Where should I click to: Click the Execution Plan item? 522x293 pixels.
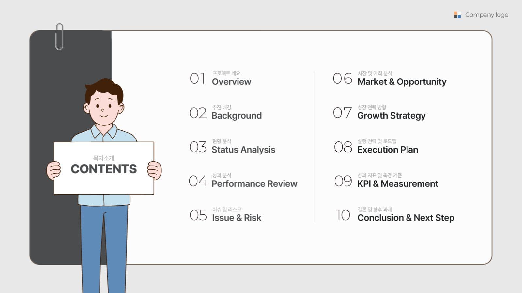point(388,150)
